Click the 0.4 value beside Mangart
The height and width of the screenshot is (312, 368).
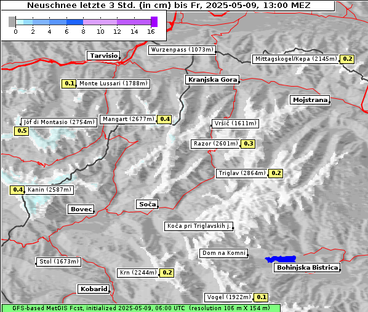pos(164,119)
